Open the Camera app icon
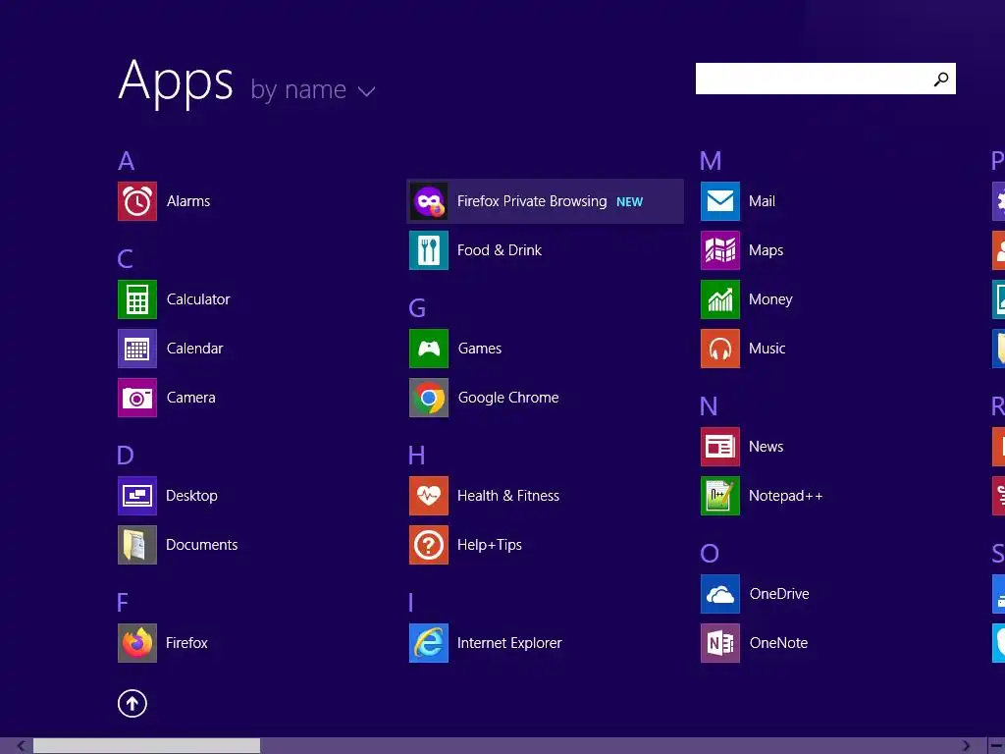The width and height of the screenshot is (1005, 754). pos(137,398)
